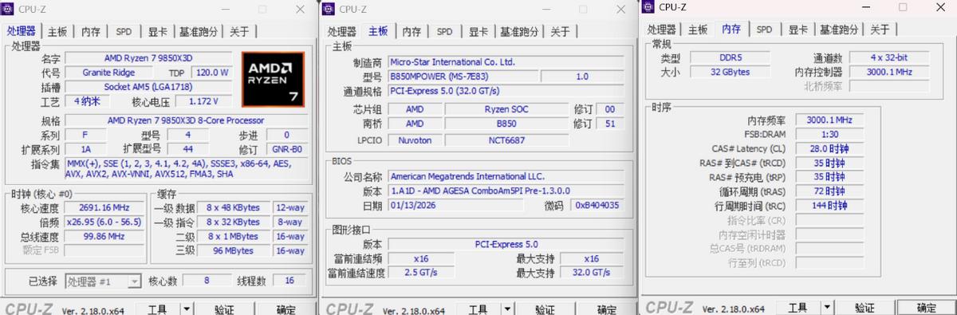
Task: Open 内存 tab in left window
Action: (91, 32)
